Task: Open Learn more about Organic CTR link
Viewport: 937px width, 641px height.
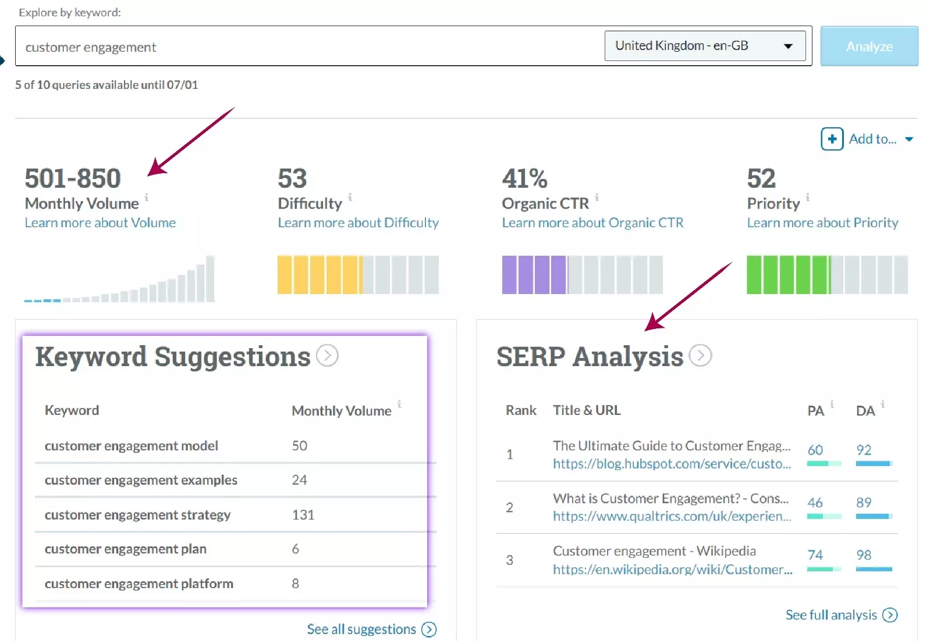Action: 592,223
